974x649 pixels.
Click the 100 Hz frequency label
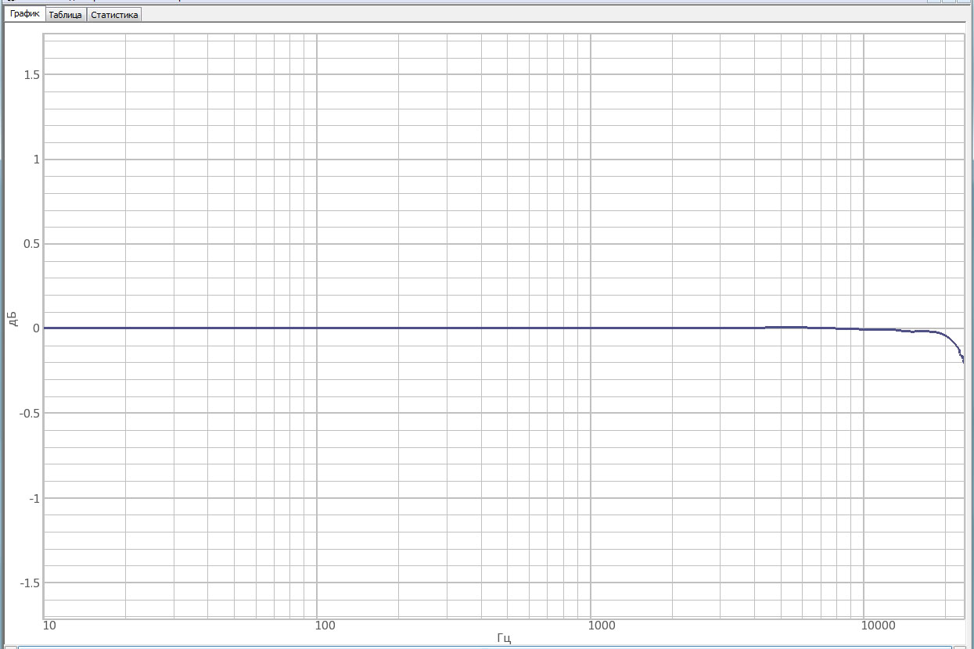click(325, 626)
